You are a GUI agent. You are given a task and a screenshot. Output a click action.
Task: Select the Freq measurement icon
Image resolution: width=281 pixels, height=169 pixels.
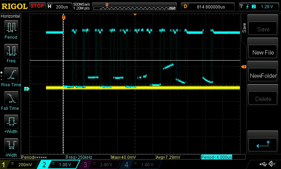click(x=11, y=51)
